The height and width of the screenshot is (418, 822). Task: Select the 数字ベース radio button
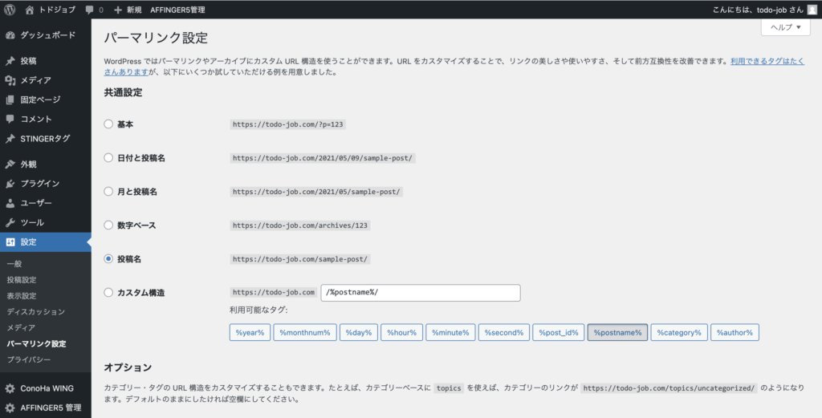coord(108,225)
